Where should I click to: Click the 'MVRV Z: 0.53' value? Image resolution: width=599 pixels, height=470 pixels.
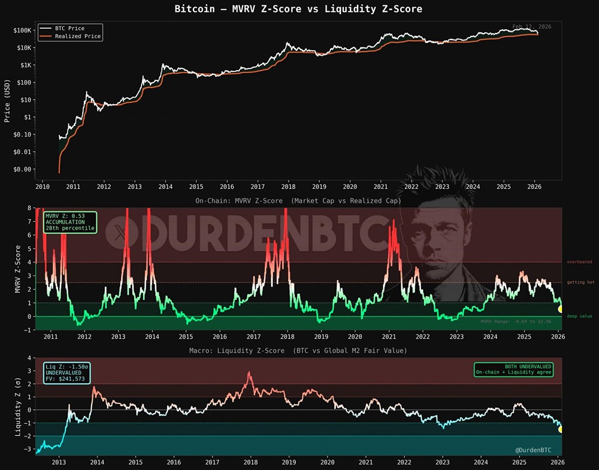pyautogui.click(x=65, y=216)
